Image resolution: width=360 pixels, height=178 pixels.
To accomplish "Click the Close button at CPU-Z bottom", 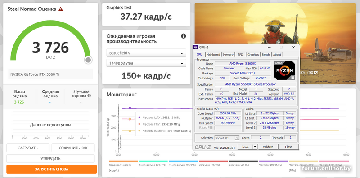I will tap(288, 147).
